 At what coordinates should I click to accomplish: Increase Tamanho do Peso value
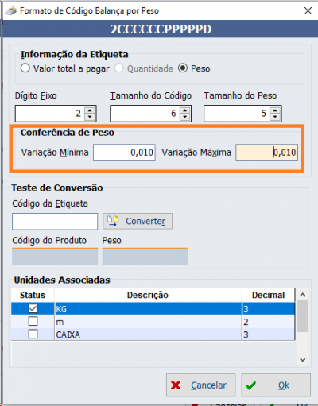pyautogui.click(x=275, y=110)
